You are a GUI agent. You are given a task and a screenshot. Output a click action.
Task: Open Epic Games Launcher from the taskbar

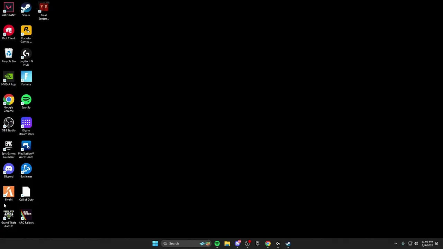(257, 243)
